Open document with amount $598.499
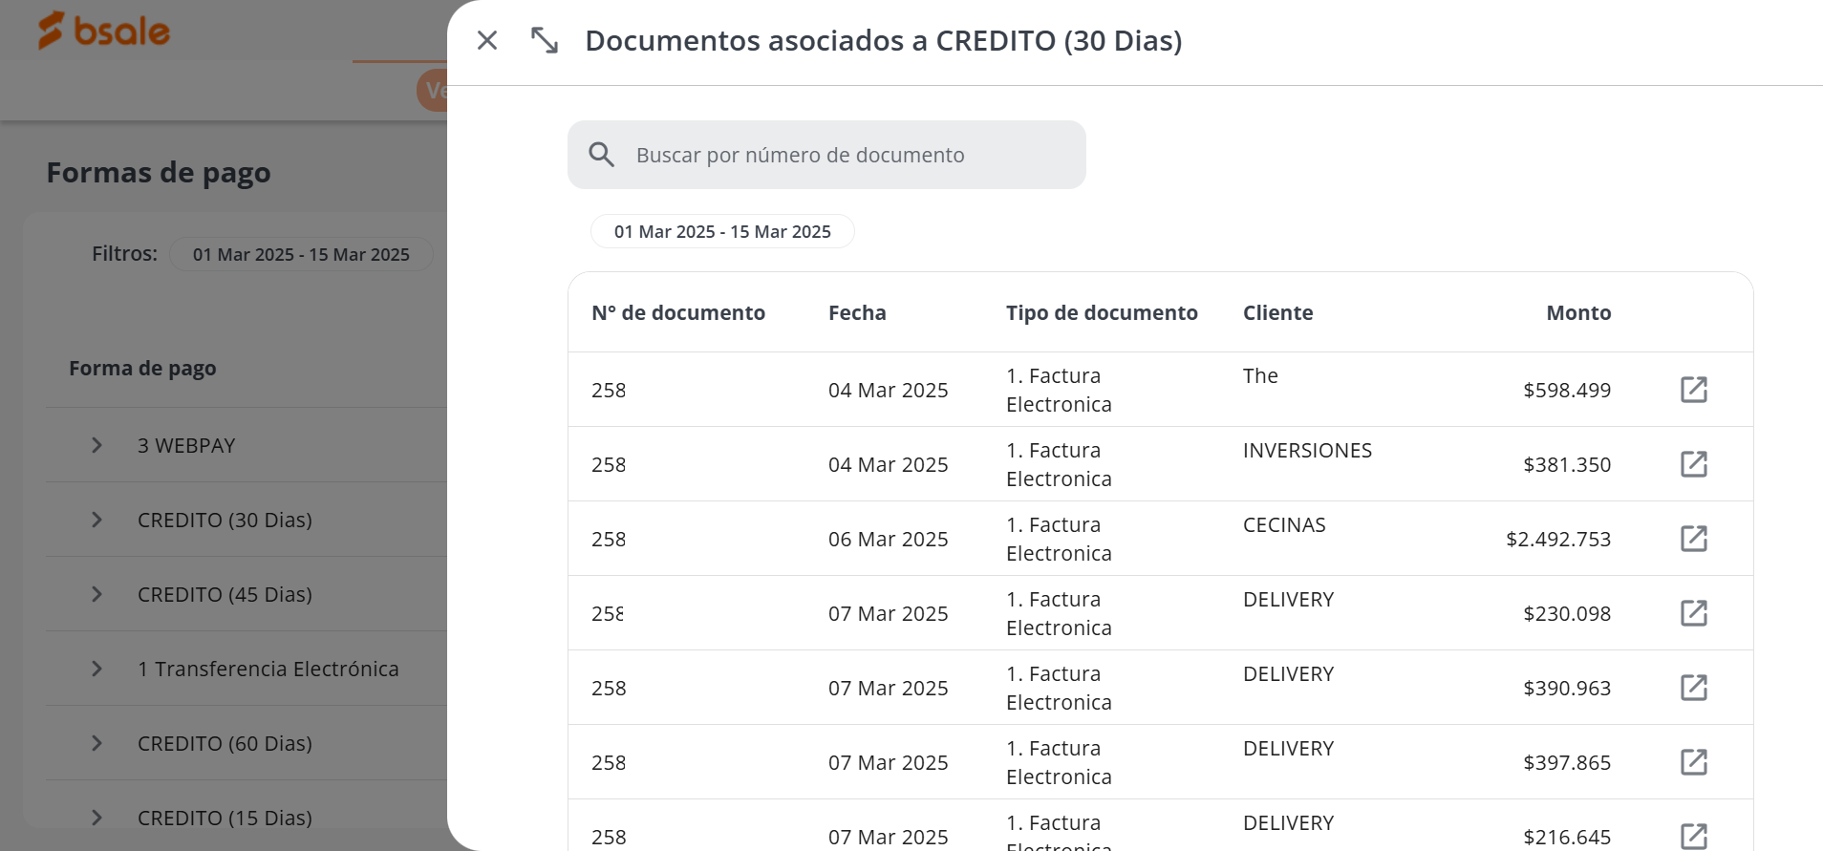1823x851 pixels. pyautogui.click(x=1694, y=390)
